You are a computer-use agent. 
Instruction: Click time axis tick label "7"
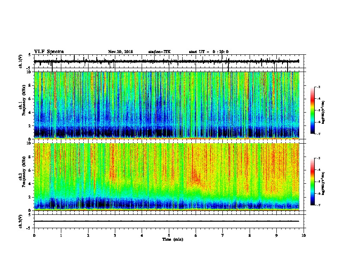(223, 236)
